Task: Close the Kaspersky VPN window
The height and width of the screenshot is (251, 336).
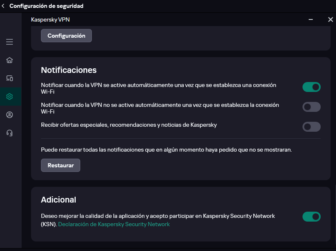Action: [x=330, y=19]
